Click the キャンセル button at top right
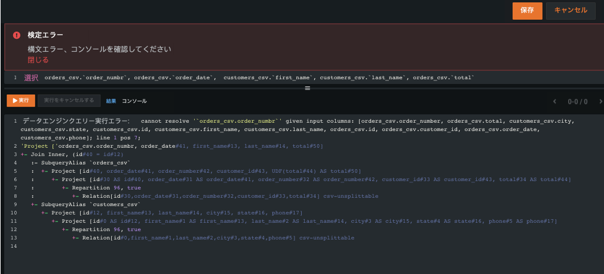604x274 pixels. click(x=571, y=11)
